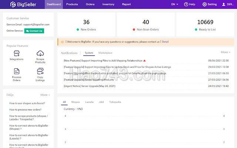
Task: Click the account name 269...
Action: (230, 4)
